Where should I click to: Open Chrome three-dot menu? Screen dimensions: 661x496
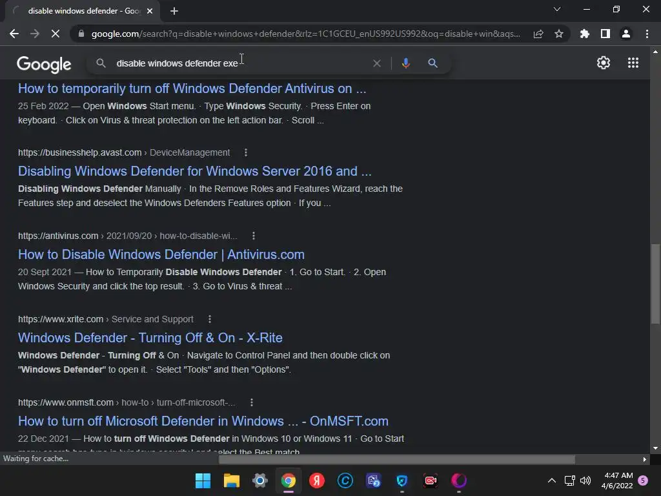pyautogui.click(x=647, y=34)
